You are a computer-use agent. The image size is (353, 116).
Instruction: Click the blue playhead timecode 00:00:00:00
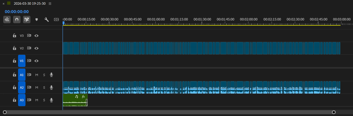(x=17, y=12)
